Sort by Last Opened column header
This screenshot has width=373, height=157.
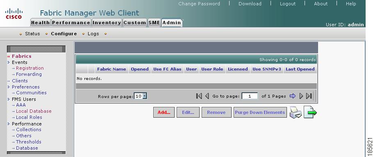pyautogui.click(x=300, y=69)
